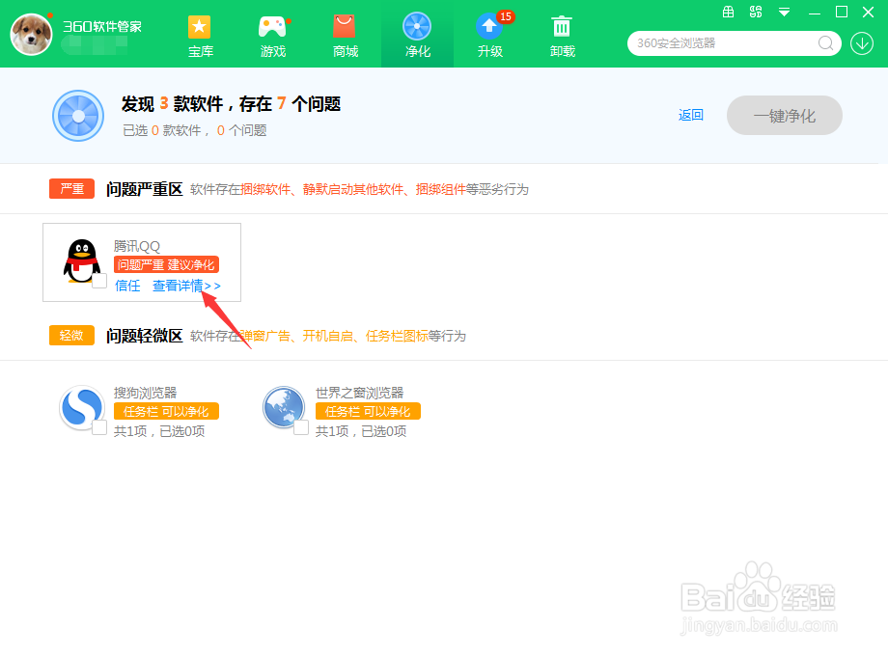Tick the 搜狗浏览器 checkbox

click(99, 427)
